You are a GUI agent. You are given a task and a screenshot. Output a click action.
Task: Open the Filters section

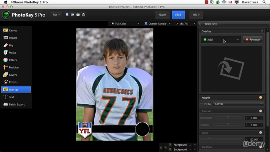click(x=16, y=60)
